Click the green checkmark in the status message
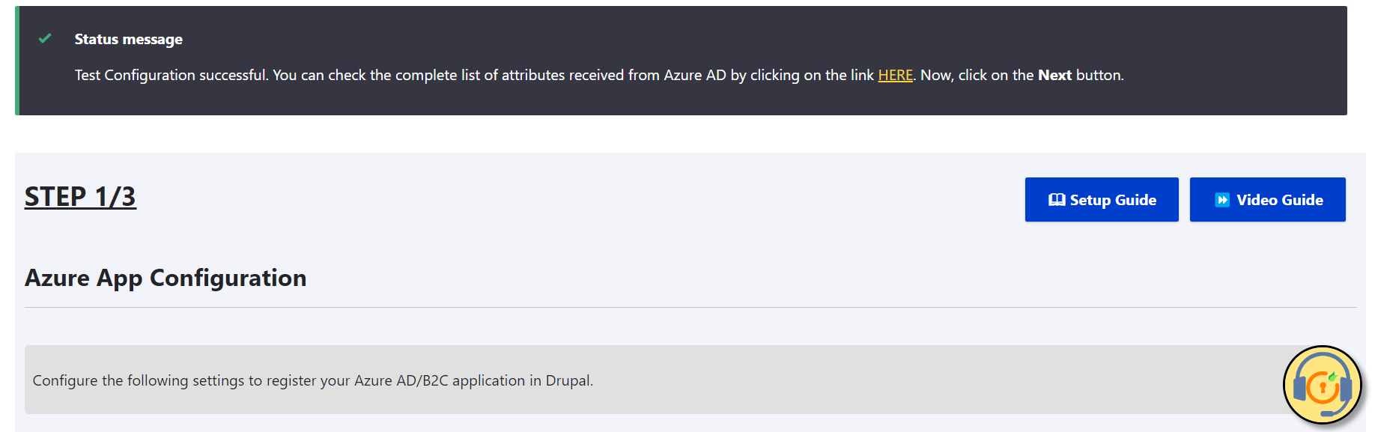Viewport: 1375px width, 432px height. (43, 39)
